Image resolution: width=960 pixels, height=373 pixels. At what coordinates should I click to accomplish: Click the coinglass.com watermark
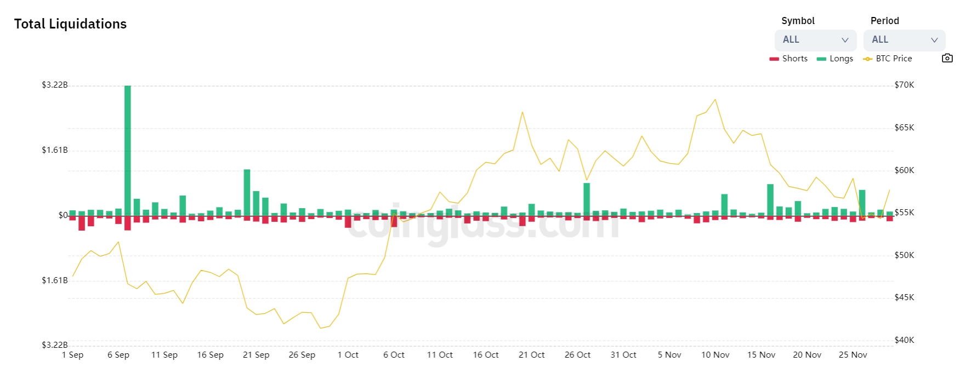tap(482, 223)
